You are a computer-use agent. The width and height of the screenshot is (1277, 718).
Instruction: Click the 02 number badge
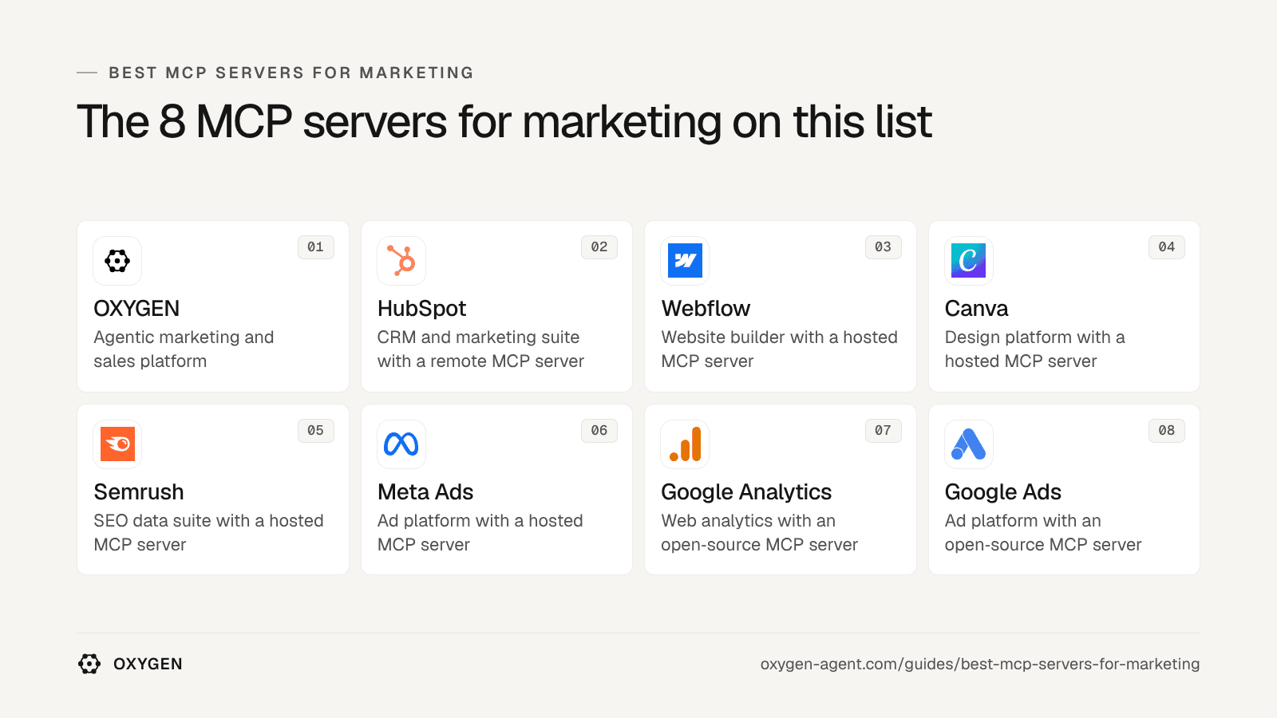(599, 247)
